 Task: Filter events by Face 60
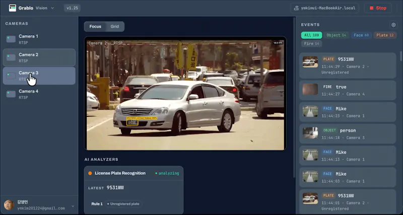click(x=361, y=35)
